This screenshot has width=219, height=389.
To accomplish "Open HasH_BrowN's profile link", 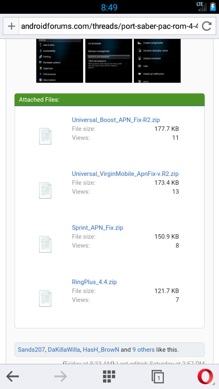I will [101, 350].
